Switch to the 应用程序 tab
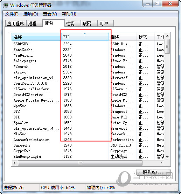 pyautogui.click(x=15, y=24)
